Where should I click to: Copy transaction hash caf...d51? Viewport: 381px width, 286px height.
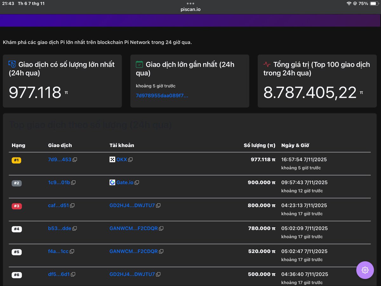tap(72, 206)
